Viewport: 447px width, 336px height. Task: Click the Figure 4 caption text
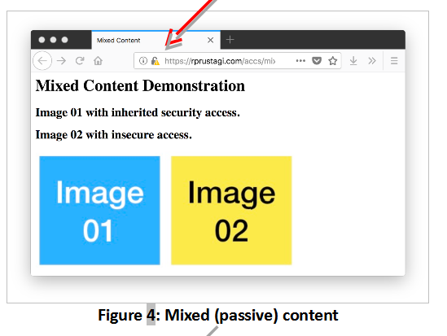[217, 316]
